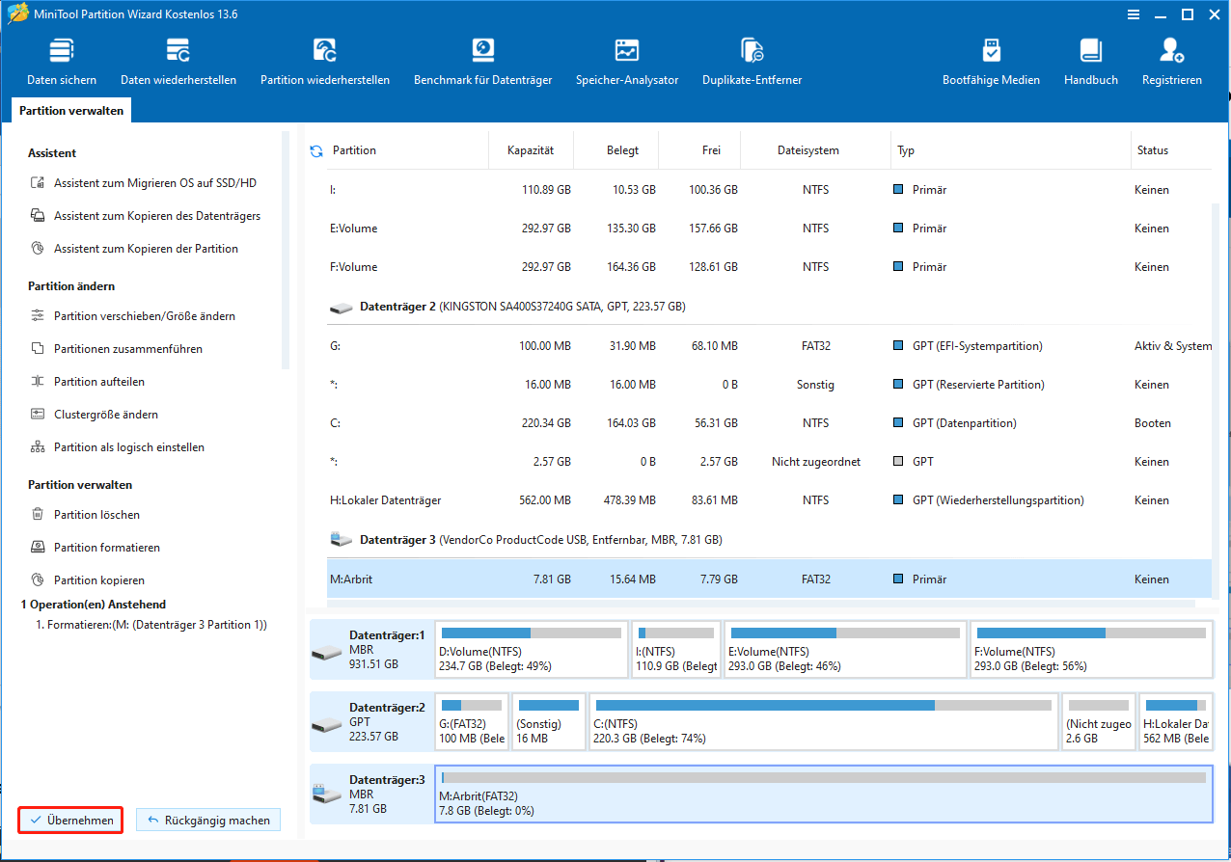This screenshot has width=1231, height=862.
Task: Select C:(NTFS) block in disk map
Action: click(824, 721)
